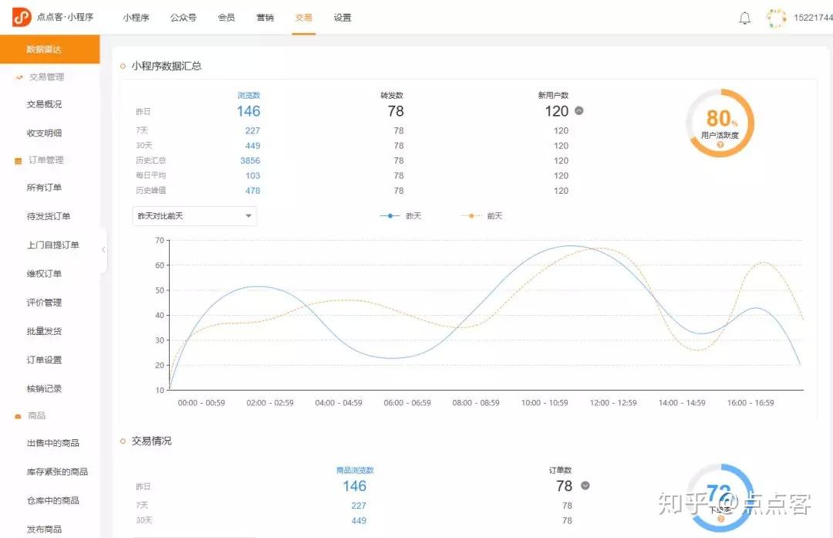Select 数据雷达 in the sidebar
Screen dimensions: 833x538
click(x=50, y=49)
